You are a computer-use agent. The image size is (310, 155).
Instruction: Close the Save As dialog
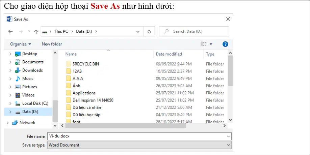[228, 19]
